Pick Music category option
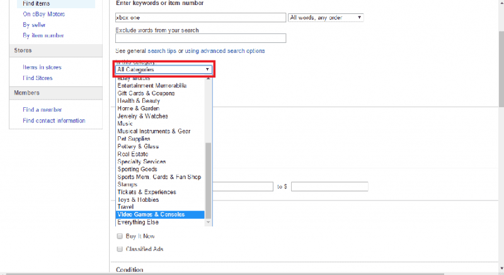This screenshot has height=275, width=504. 160,124
